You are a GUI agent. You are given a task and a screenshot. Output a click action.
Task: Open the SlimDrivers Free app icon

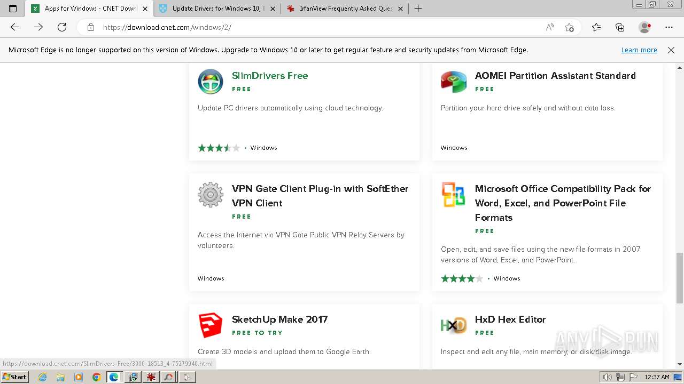pyautogui.click(x=211, y=82)
